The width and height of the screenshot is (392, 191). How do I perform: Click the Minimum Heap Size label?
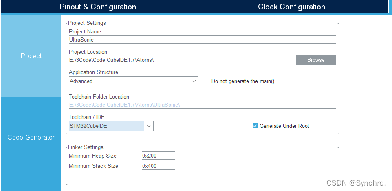[x=93, y=156]
